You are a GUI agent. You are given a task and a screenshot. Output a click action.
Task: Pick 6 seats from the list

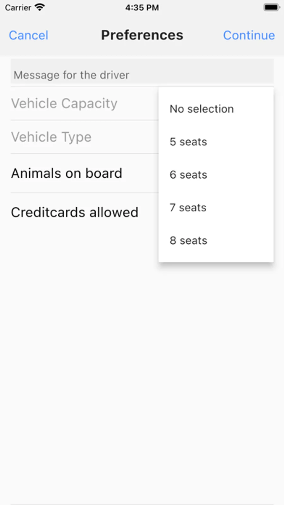point(188,175)
